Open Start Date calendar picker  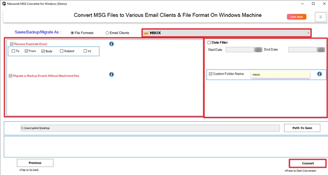pyautogui.click(x=258, y=50)
